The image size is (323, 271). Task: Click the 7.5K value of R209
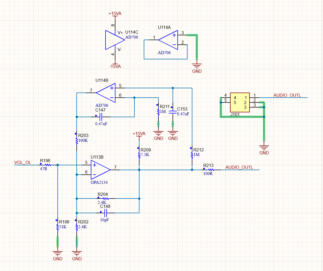click(145, 155)
